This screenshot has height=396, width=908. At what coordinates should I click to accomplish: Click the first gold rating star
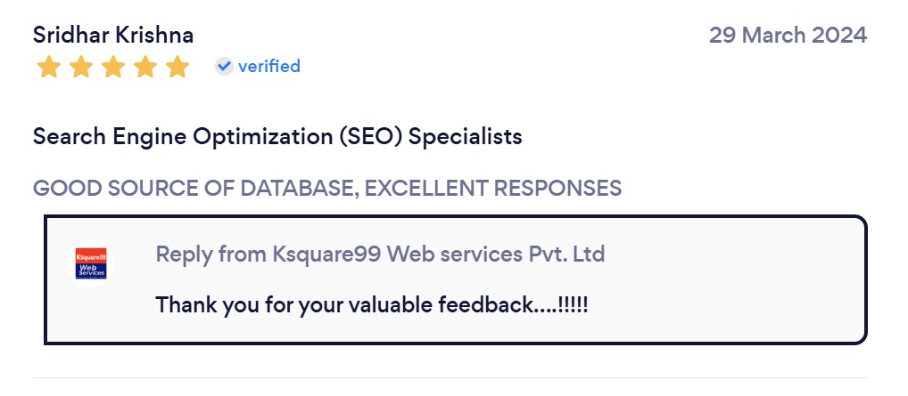(x=48, y=67)
